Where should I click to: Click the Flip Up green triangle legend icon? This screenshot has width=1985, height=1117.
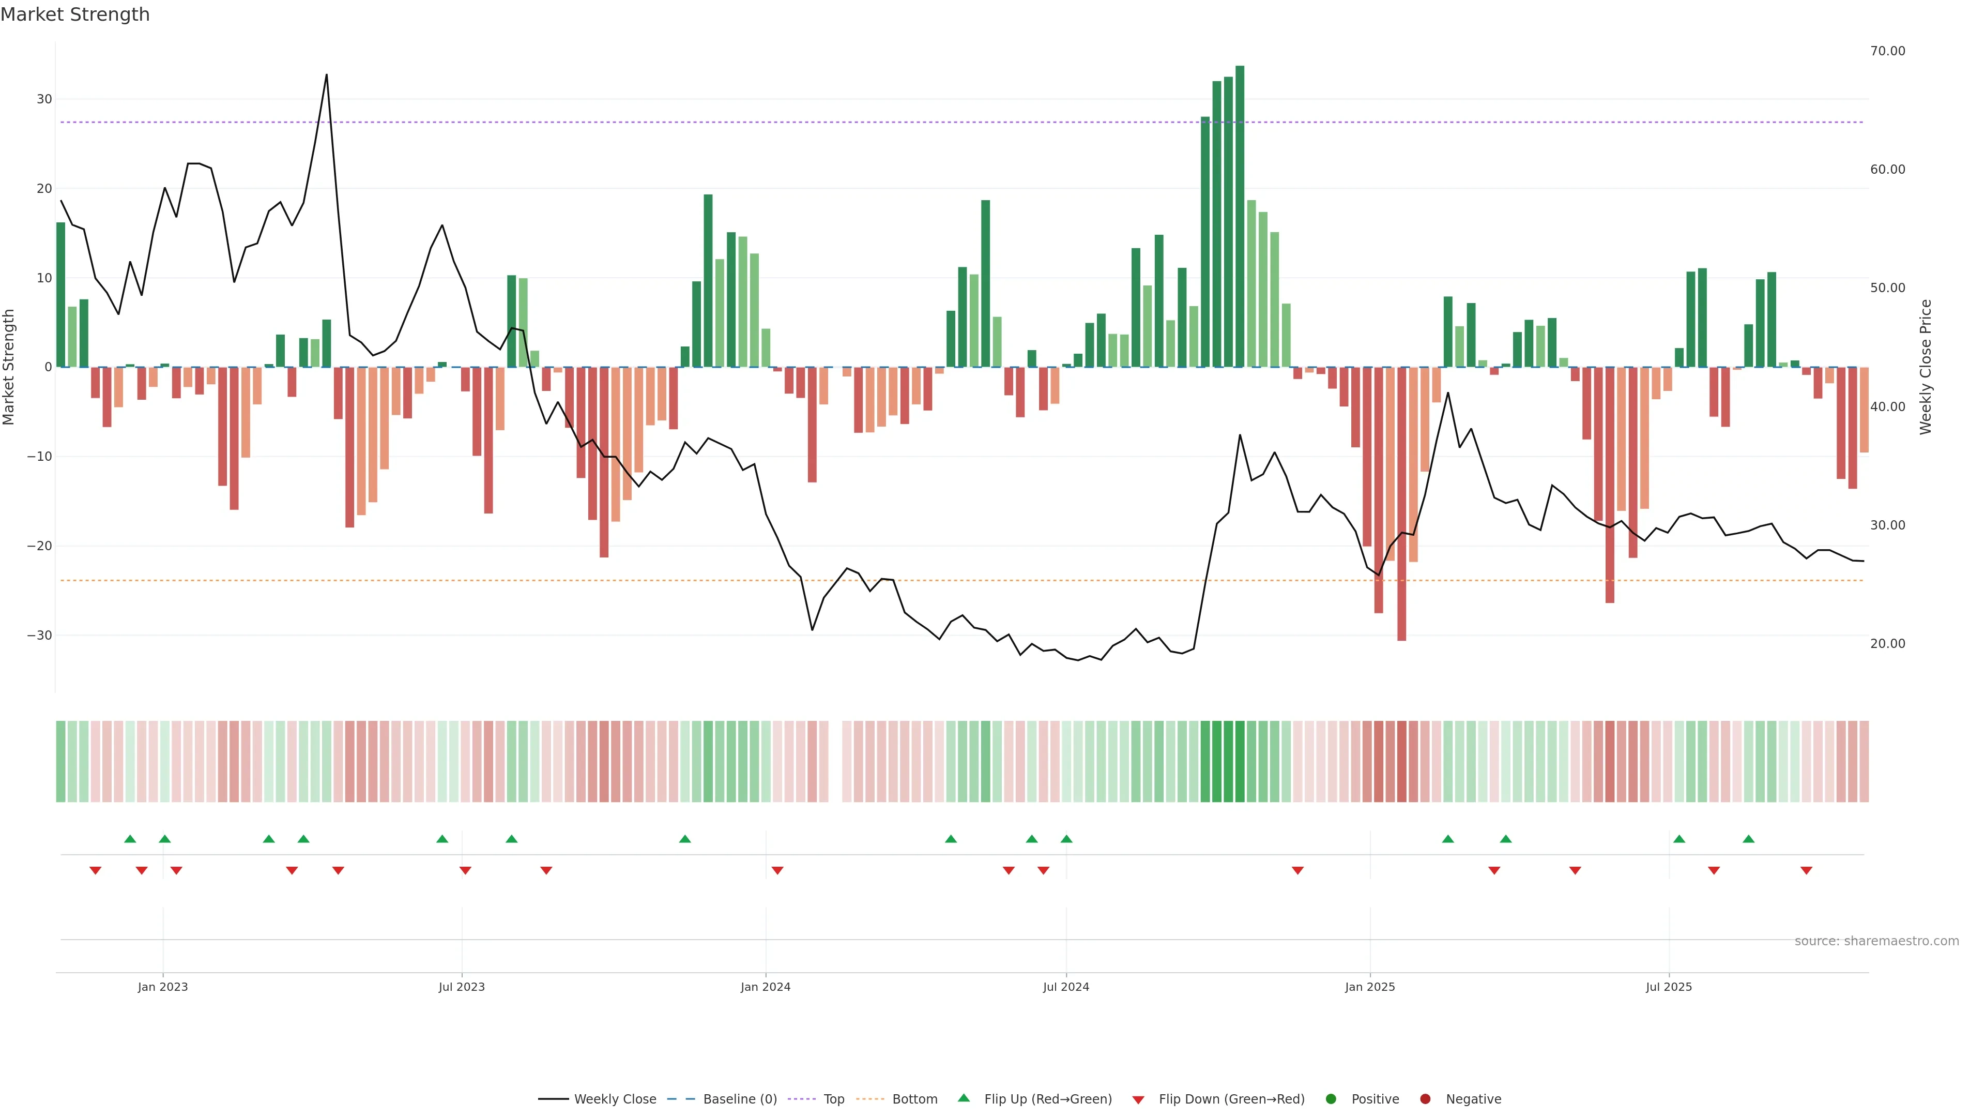click(x=963, y=1098)
